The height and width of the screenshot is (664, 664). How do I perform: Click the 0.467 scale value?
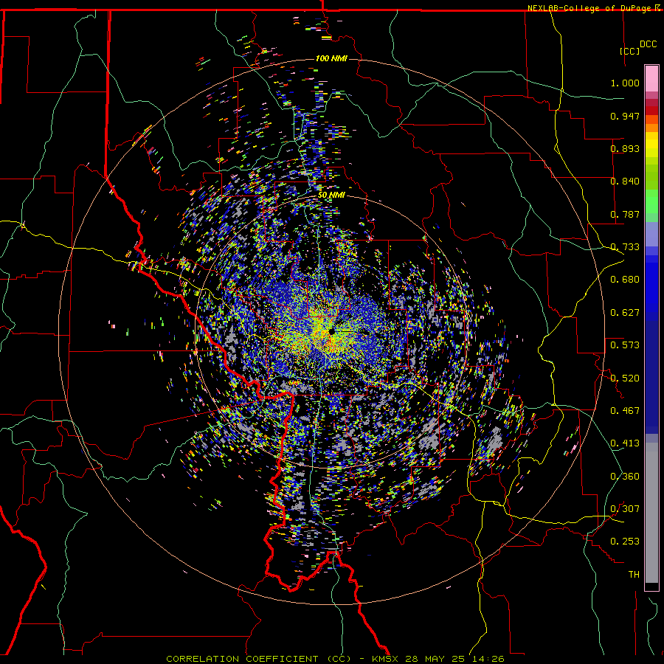click(x=625, y=411)
